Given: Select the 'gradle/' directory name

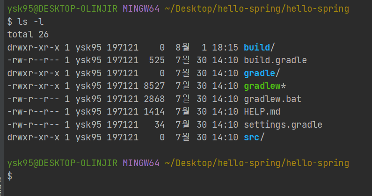Looking at the screenshot, I should point(262,73).
